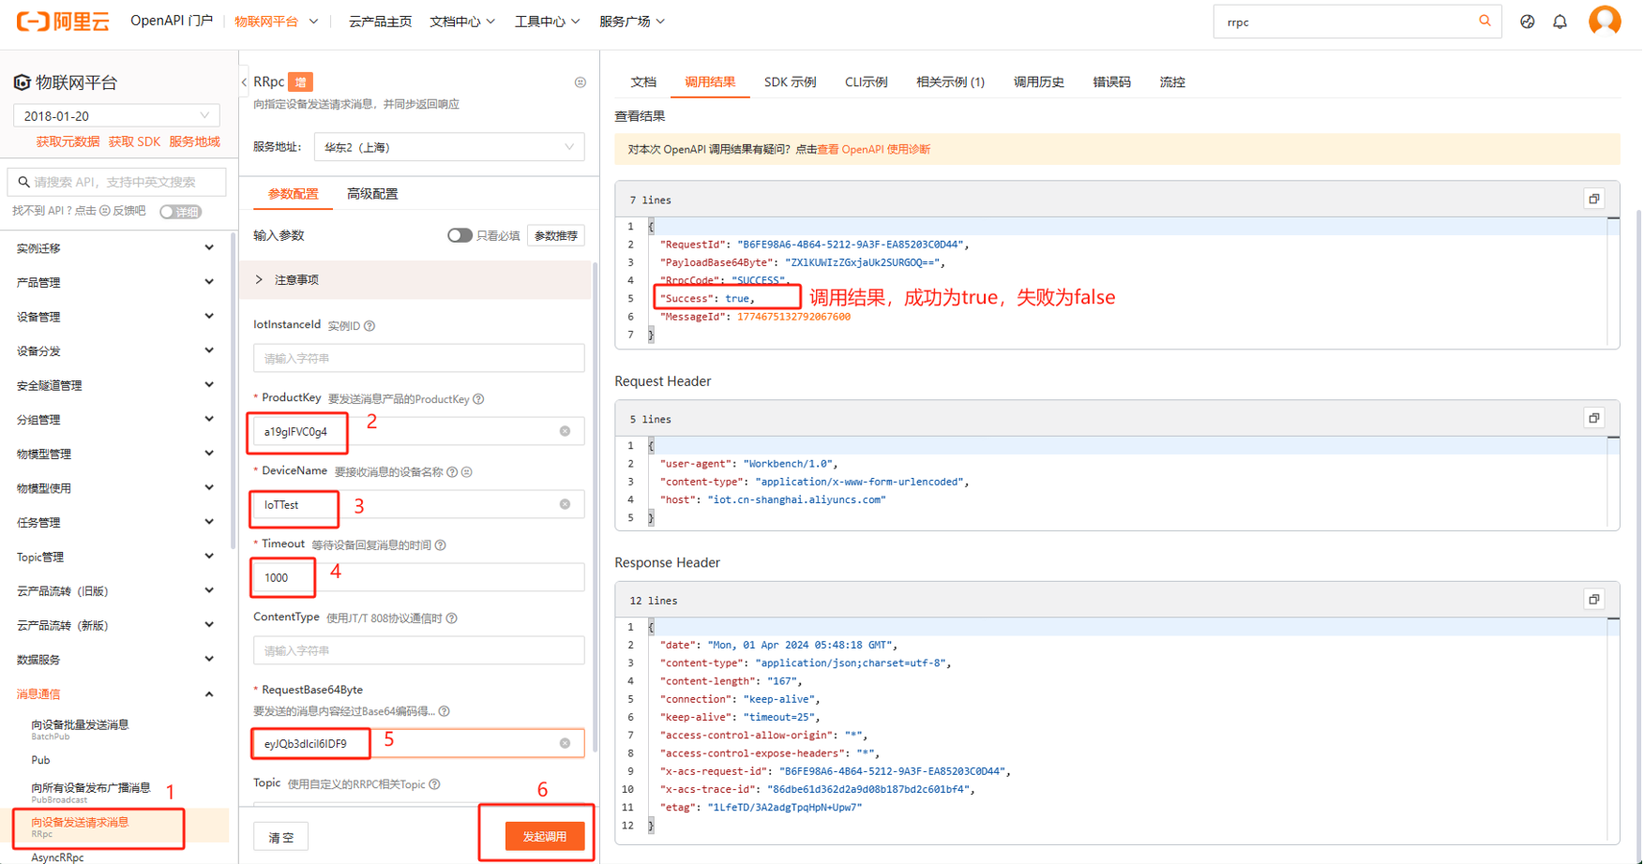Click the IotInstanceId input field

point(418,358)
